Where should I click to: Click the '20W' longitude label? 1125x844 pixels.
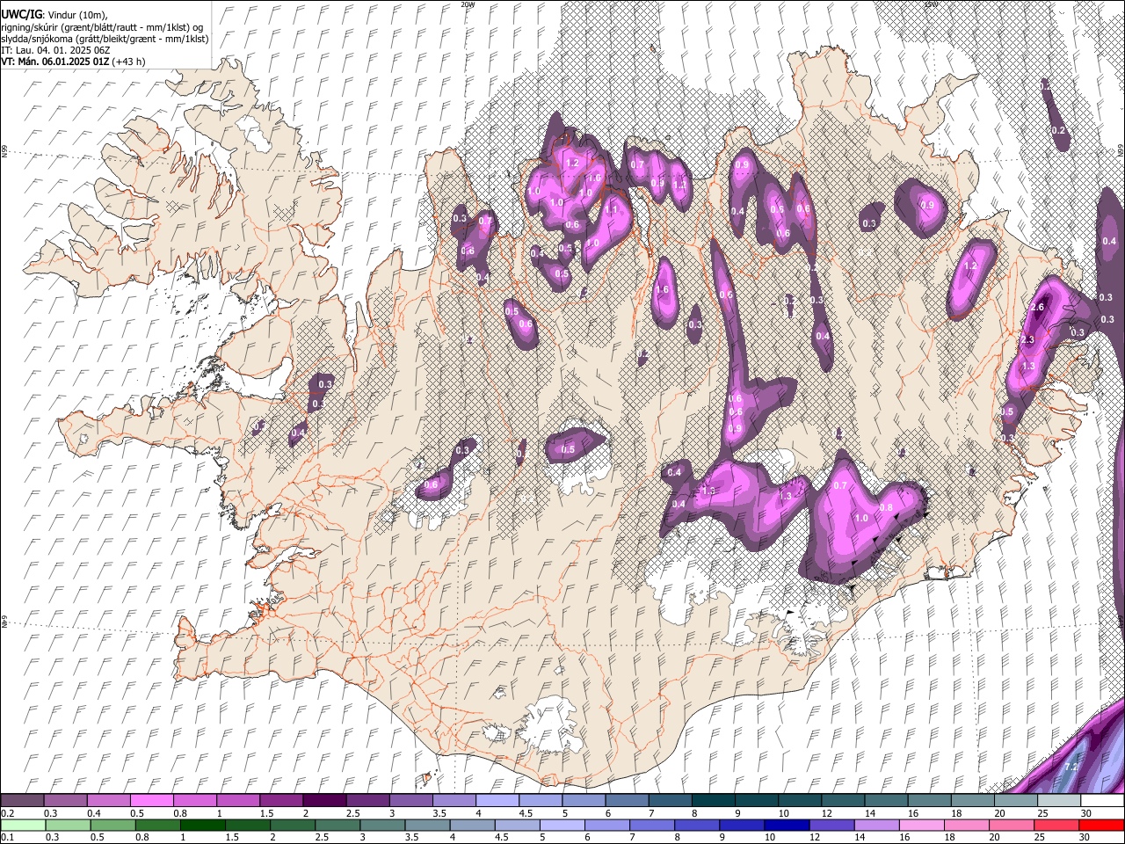coord(467,4)
